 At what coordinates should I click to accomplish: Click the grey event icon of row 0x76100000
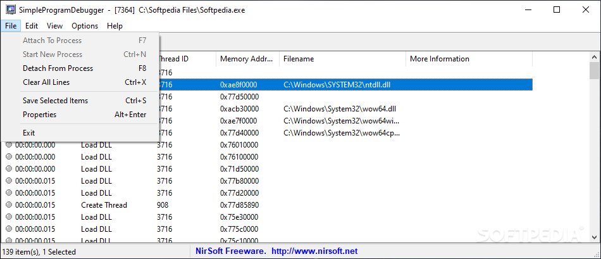tap(9, 156)
